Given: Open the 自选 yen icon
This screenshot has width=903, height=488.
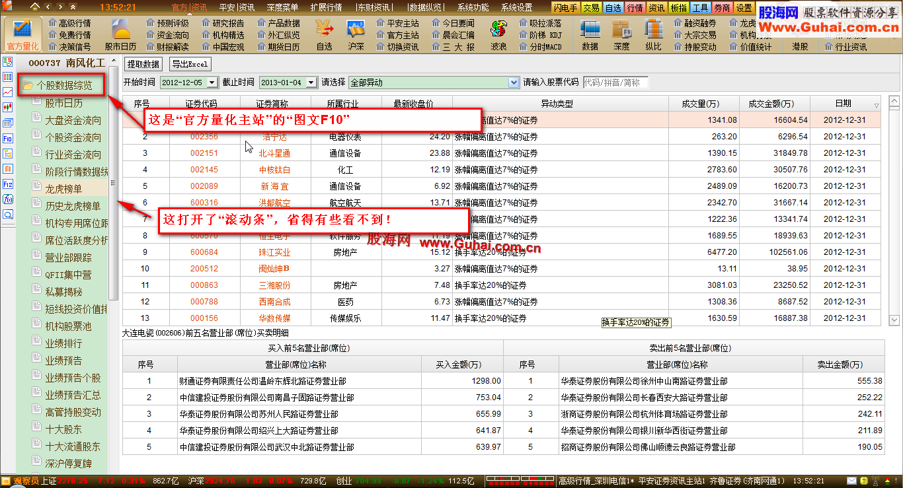Looking at the screenshot, I should 324,35.
